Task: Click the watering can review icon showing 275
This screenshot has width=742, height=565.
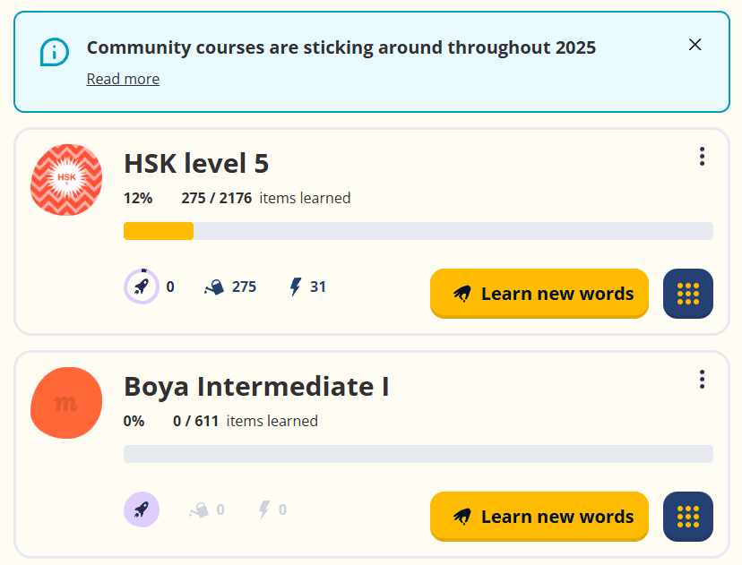Action: coord(214,287)
